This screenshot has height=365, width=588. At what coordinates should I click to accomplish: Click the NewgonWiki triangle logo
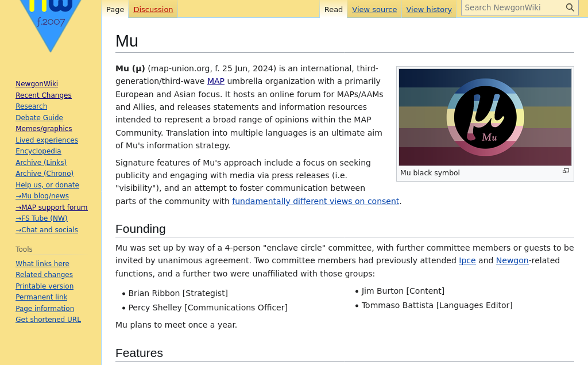(51, 25)
